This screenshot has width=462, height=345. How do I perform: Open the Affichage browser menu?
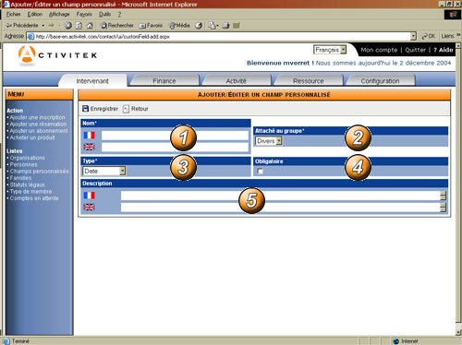(59, 14)
